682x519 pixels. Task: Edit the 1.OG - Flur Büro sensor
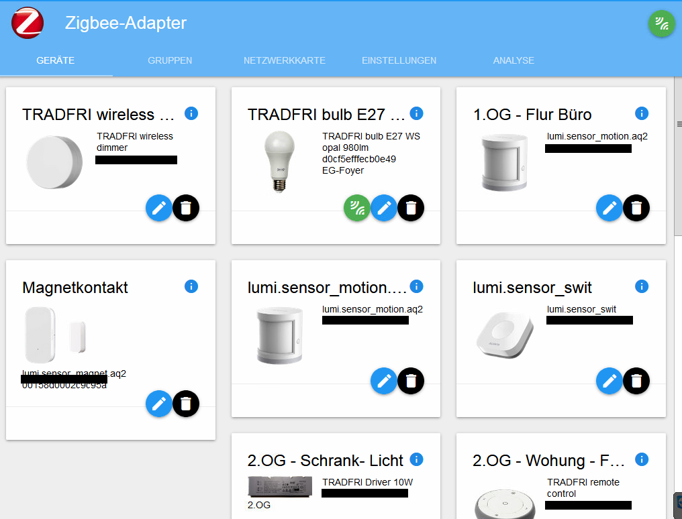tap(610, 208)
